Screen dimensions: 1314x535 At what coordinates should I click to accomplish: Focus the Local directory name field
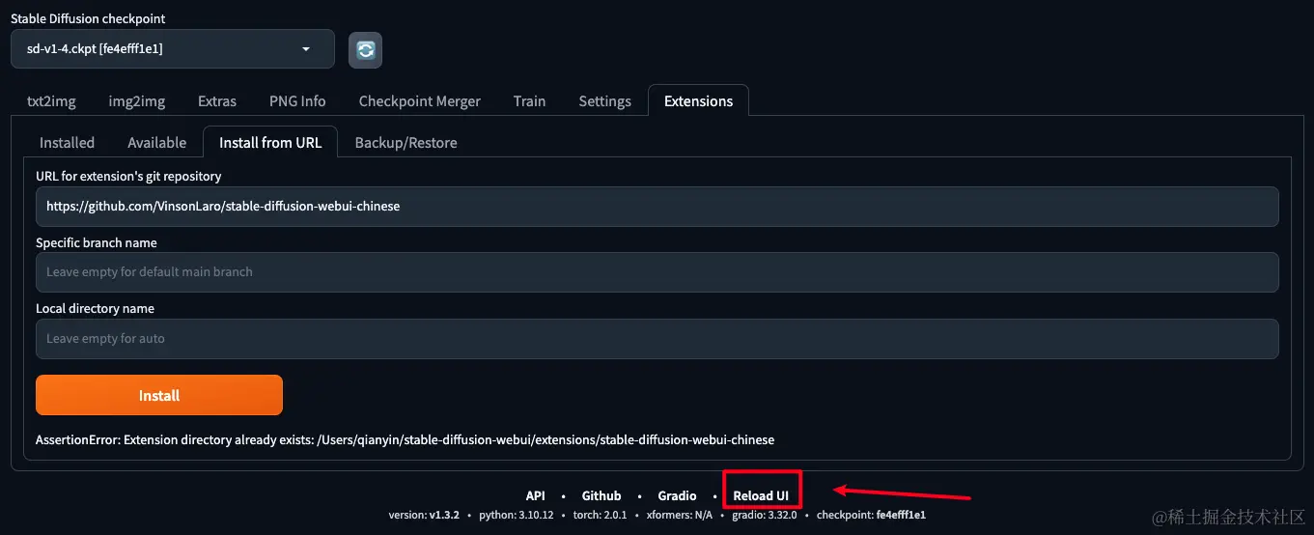(657, 339)
